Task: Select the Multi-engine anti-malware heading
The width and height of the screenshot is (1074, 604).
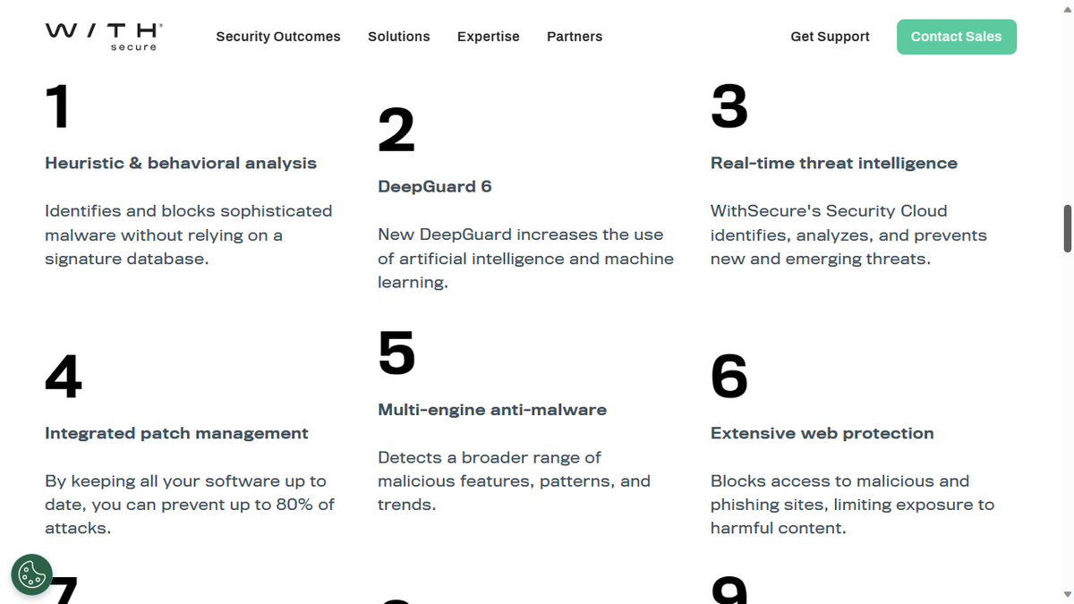Action: 492,409
